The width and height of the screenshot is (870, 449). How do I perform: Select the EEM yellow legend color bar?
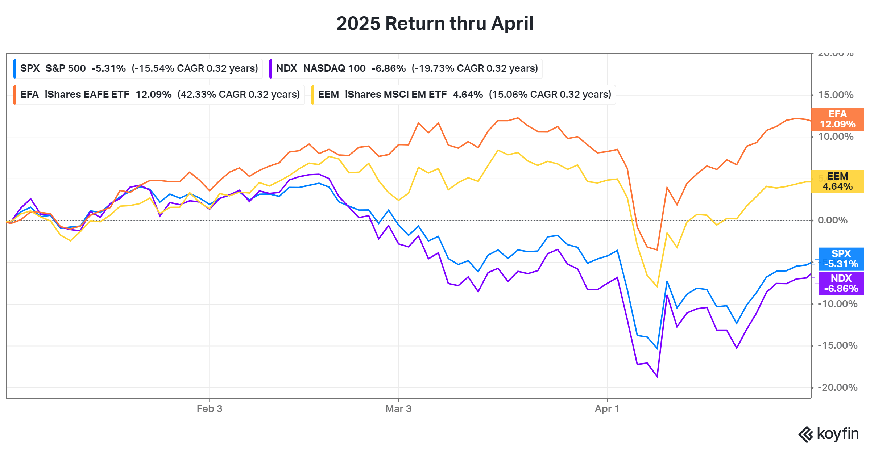pyautogui.click(x=312, y=95)
